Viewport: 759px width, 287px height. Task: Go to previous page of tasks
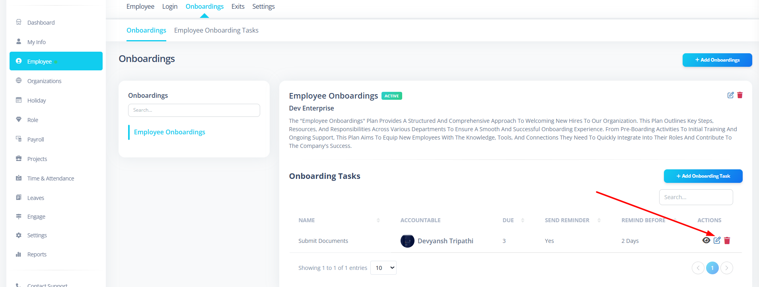(698, 268)
